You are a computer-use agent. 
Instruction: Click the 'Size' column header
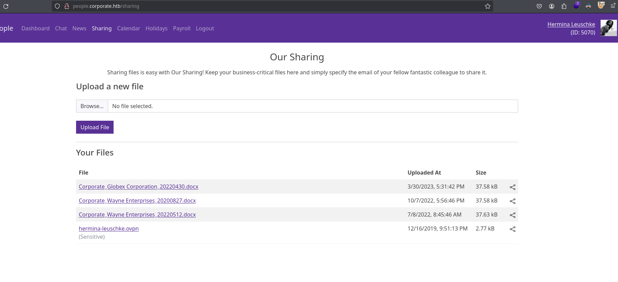coord(481,173)
